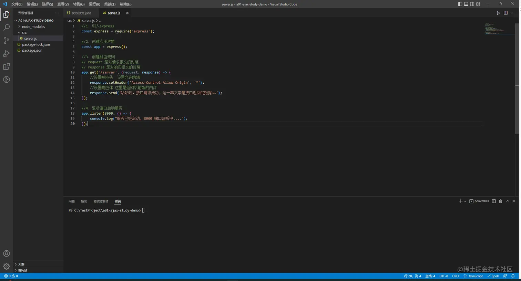Select the 终端 terminal panel tab

point(118,201)
